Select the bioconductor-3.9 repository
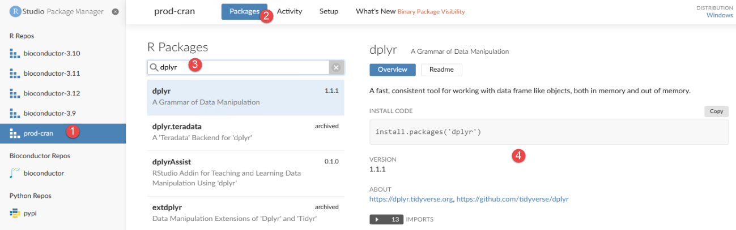736x230 pixels. (62, 114)
